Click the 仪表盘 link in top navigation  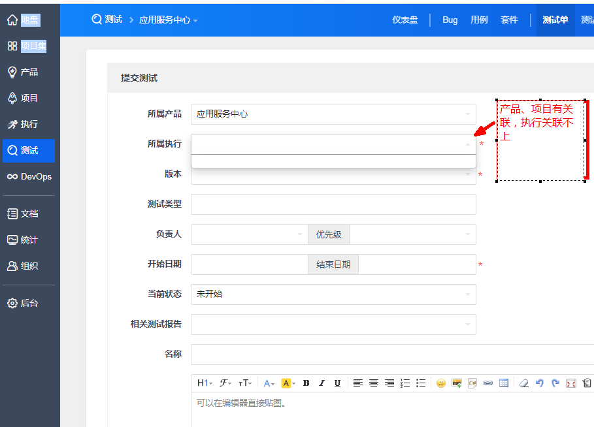(404, 20)
